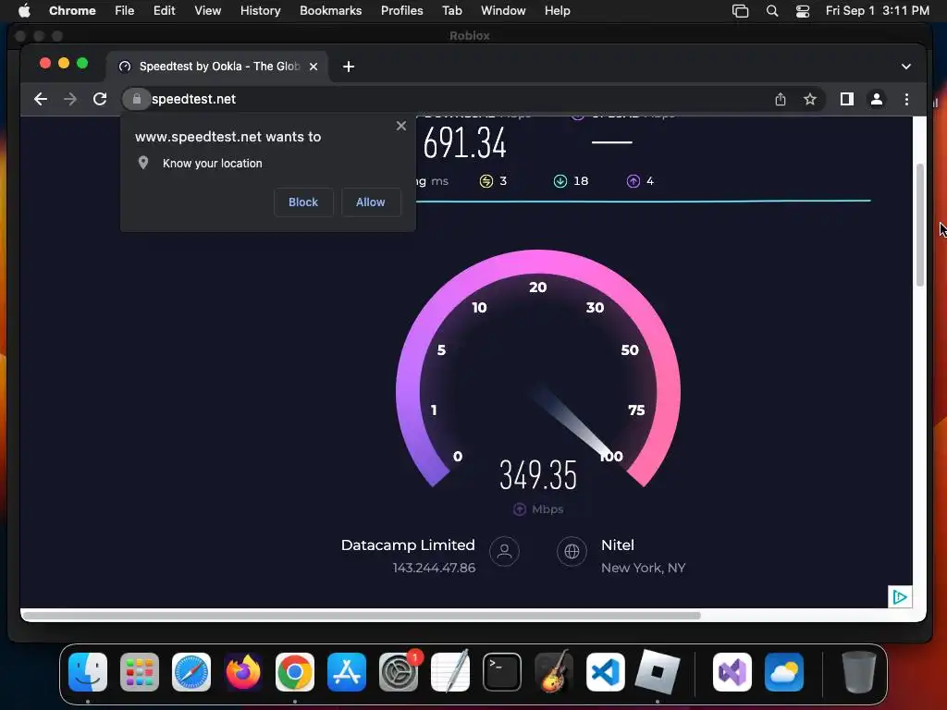Dismiss the location permission popup
Image resolution: width=947 pixels, height=710 pixels.
click(x=401, y=126)
